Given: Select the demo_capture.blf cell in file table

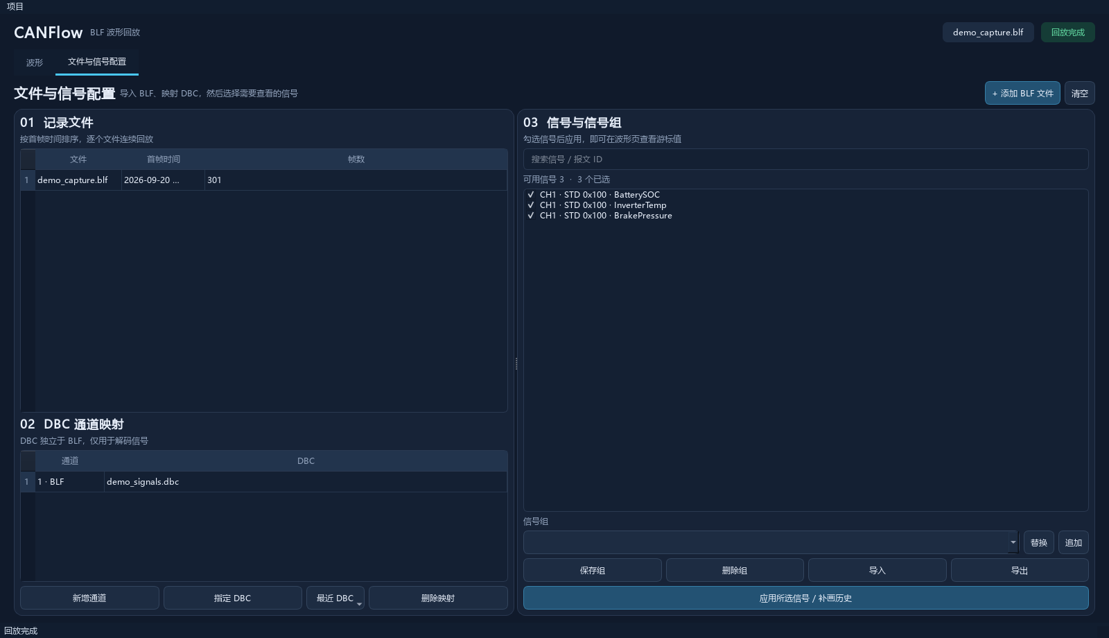Looking at the screenshot, I should [78, 180].
